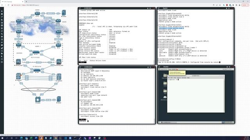Select the CORESW1 node in topology

(x=18, y=76)
